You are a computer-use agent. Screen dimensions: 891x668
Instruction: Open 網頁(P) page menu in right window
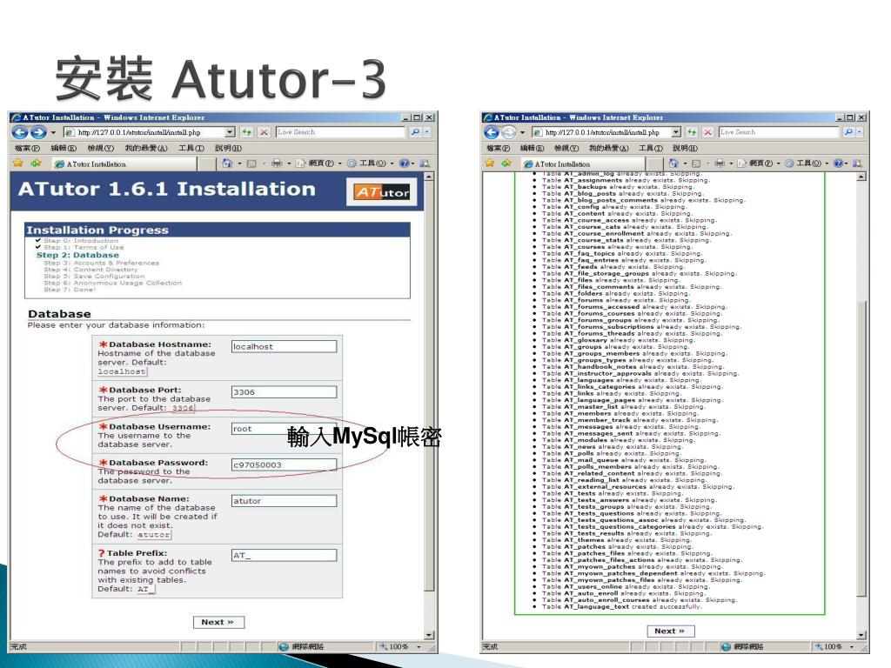(757, 164)
